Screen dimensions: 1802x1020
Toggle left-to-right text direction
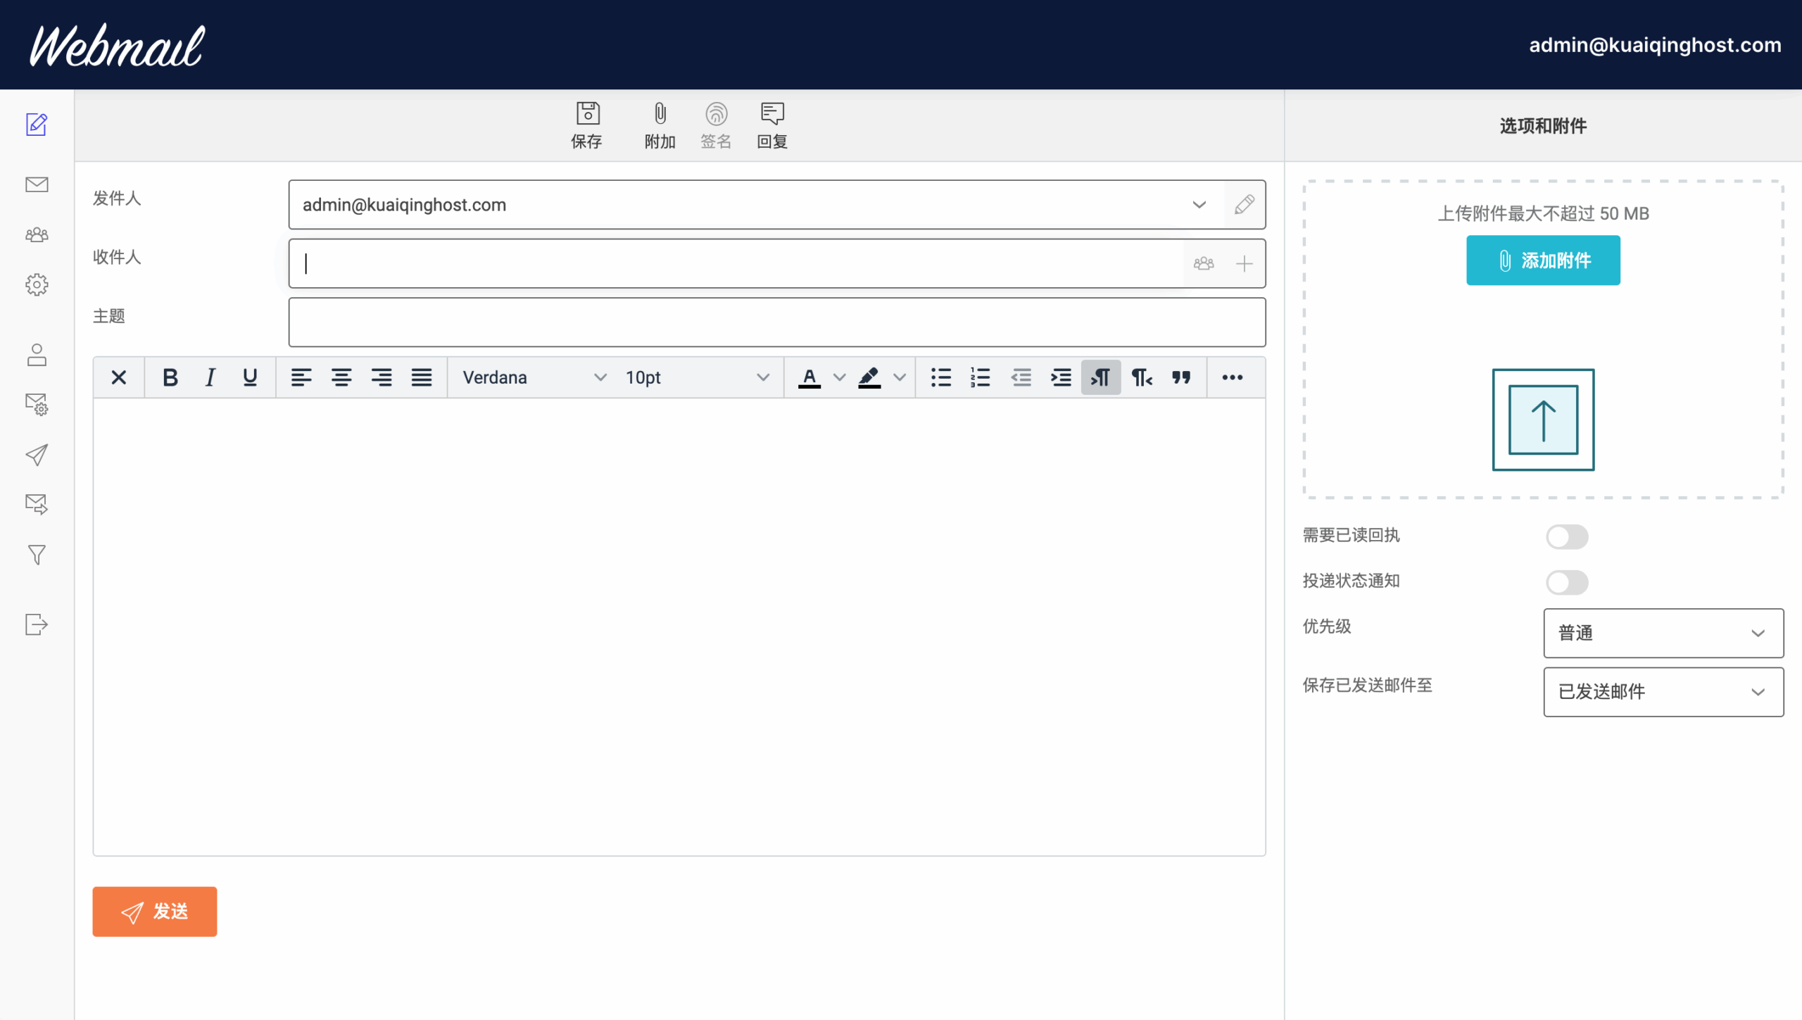pyautogui.click(x=1101, y=377)
